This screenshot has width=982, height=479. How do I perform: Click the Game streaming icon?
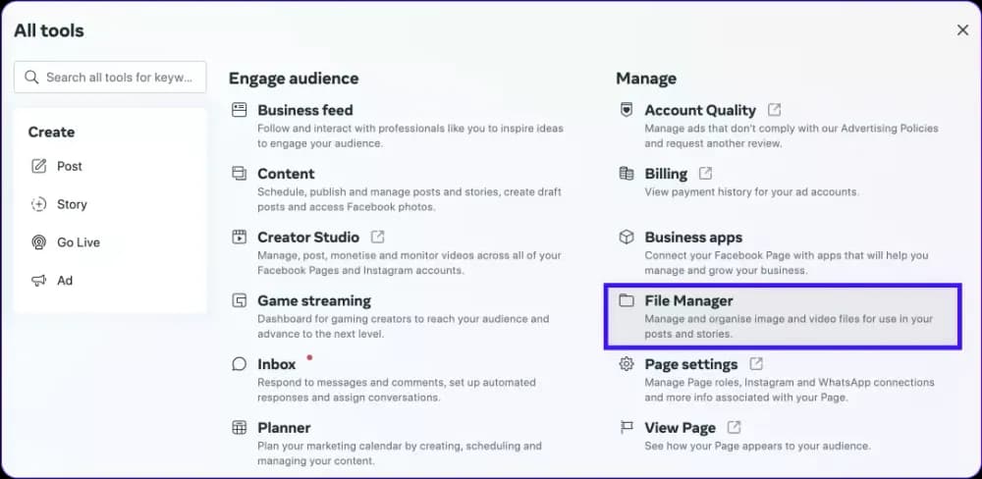click(x=239, y=300)
